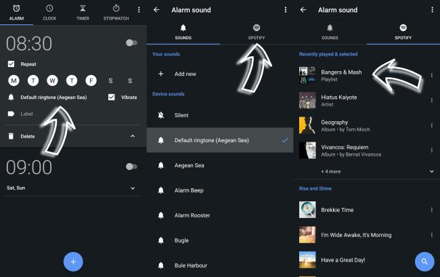Click Brekkie Time playlist cover
Screen dimensions: 440x277
[x=307, y=210]
